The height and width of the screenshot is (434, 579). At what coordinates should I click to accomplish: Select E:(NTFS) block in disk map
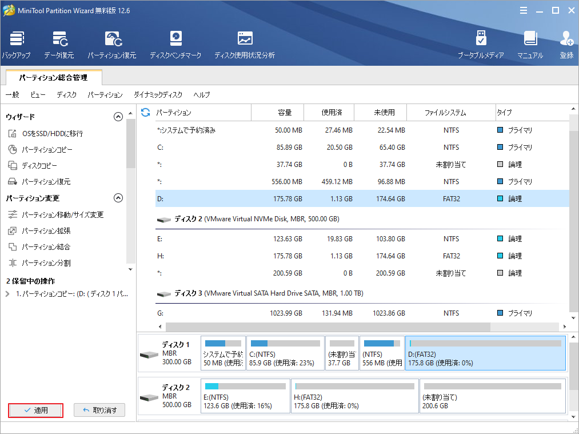246,396
